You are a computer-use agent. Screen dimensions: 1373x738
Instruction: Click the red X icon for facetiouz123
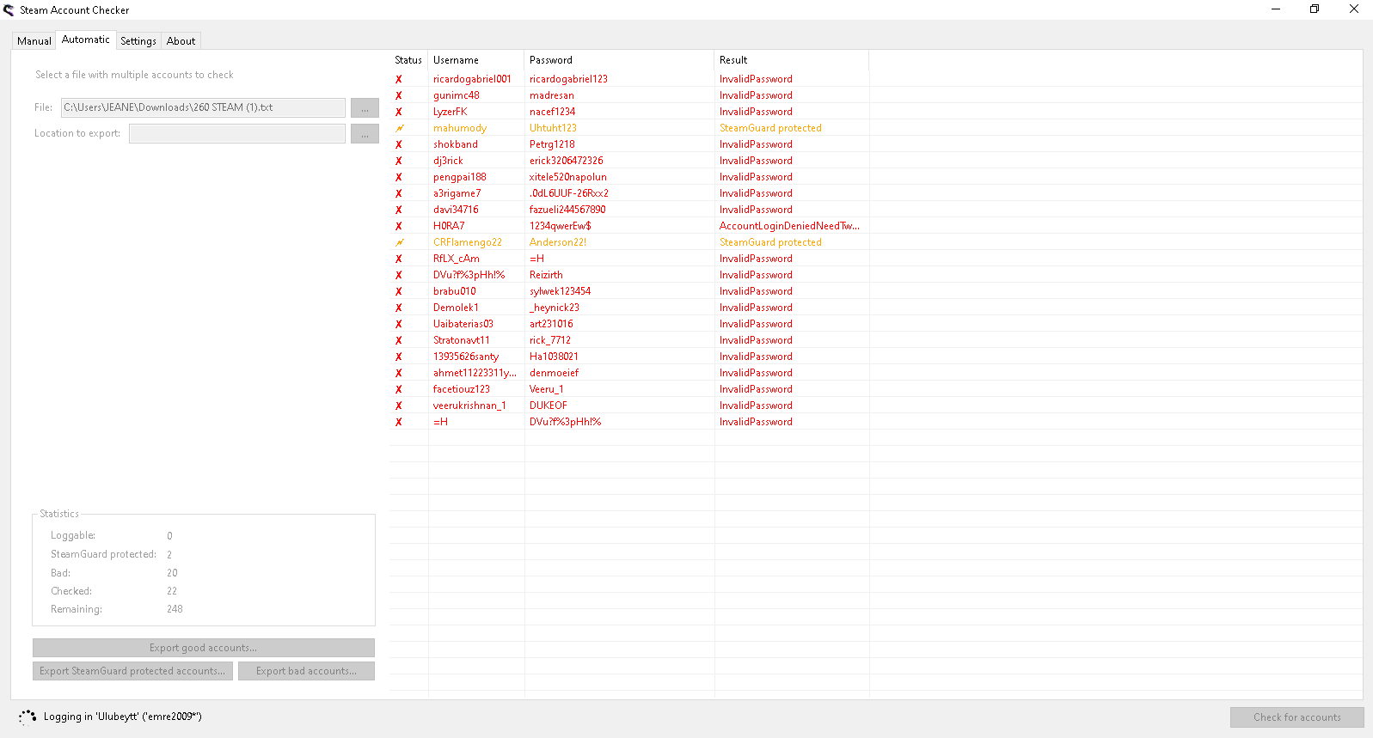(399, 389)
